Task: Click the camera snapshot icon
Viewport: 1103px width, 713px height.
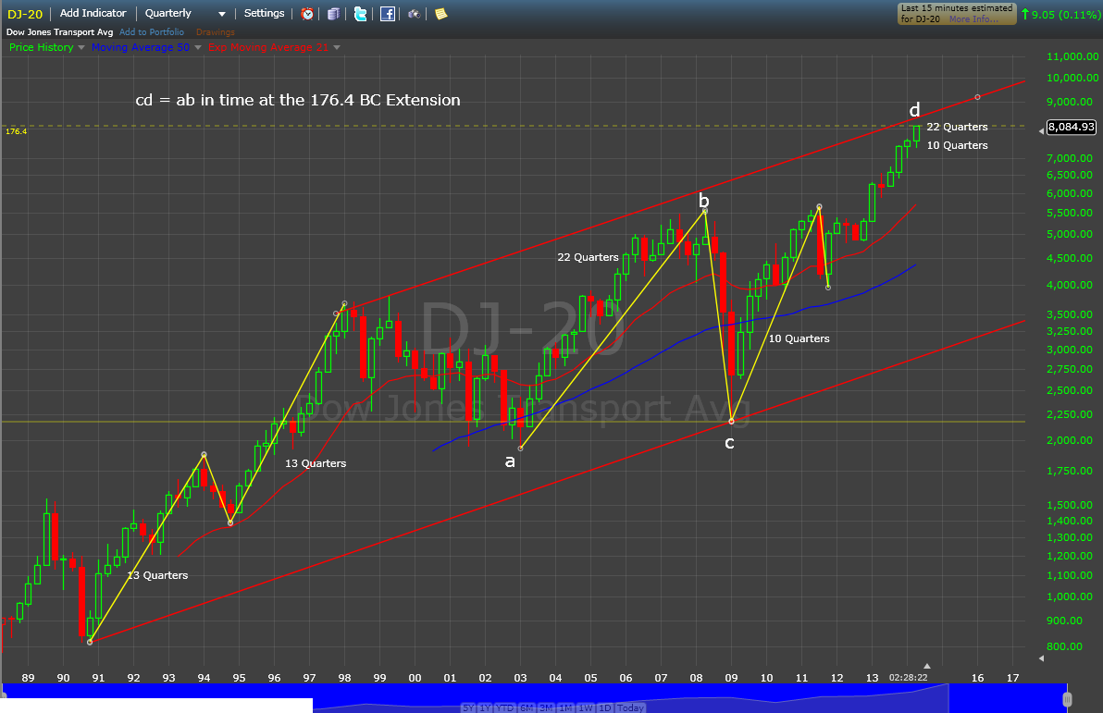Action: click(415, 13)
